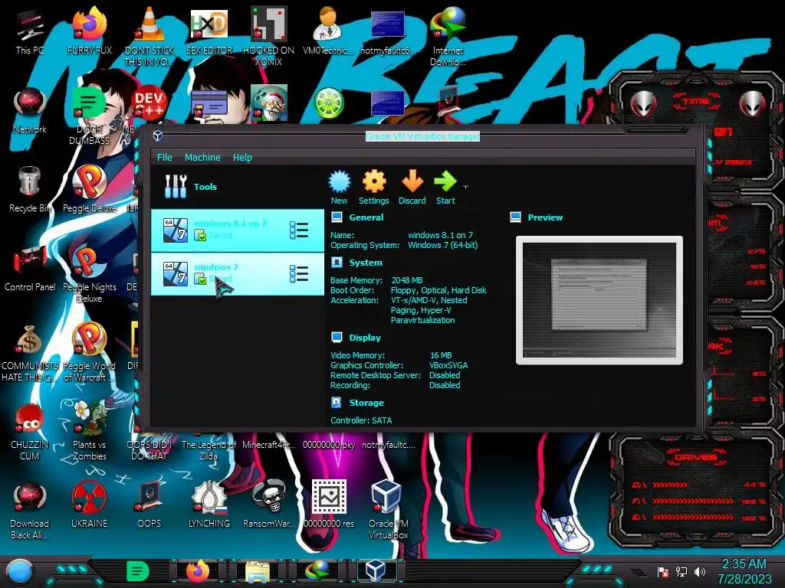The image size is (785, 588).
Task: Select the Recycle Bin desktop icon
Action: point(30,190)
